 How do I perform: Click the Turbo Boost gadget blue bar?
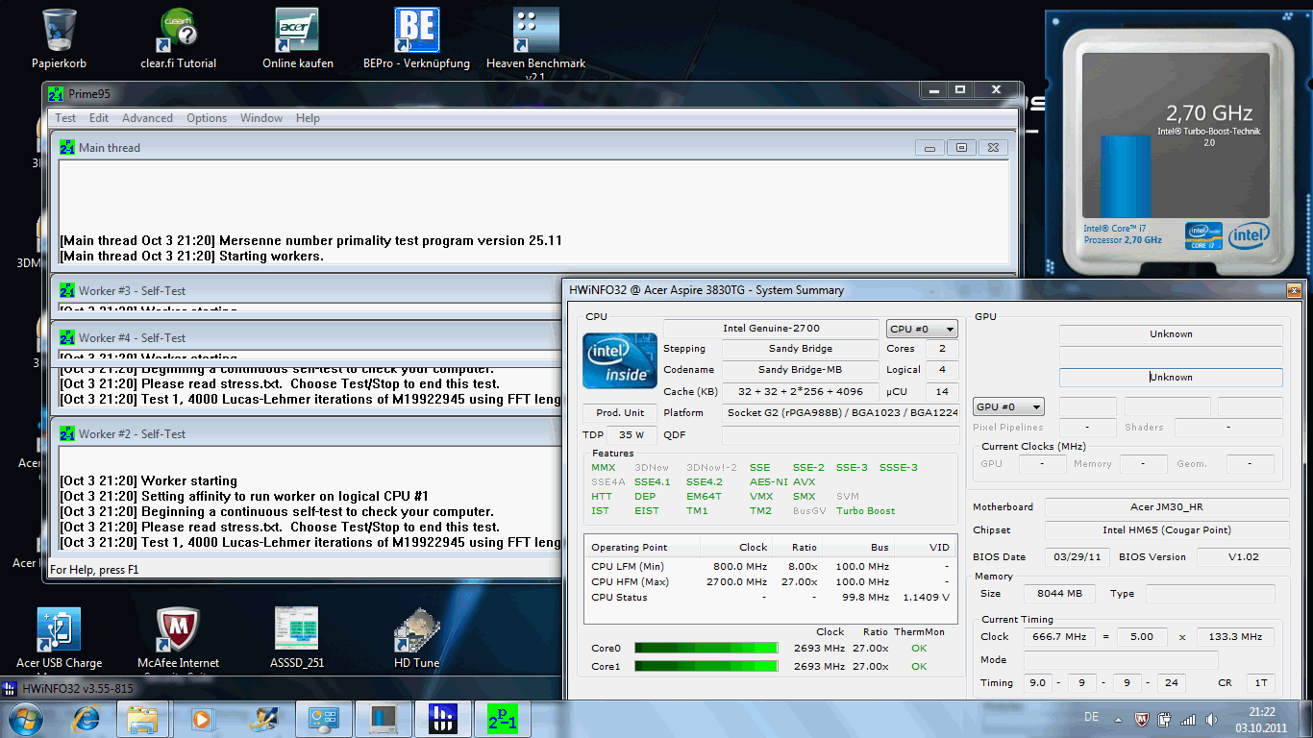1126,176
